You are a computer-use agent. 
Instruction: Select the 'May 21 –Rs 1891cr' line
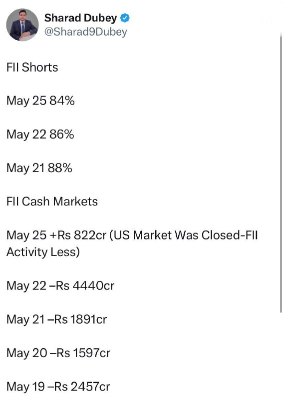coord(57,319)
